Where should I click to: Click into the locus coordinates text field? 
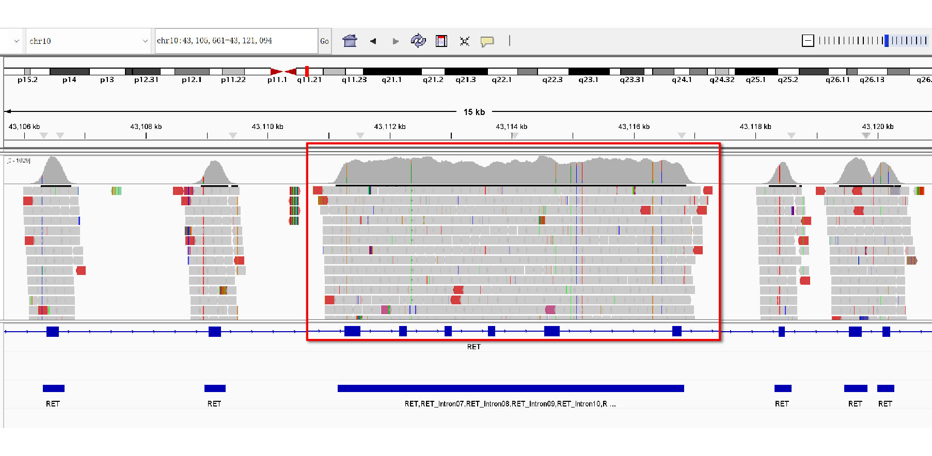tap(236, 41)
